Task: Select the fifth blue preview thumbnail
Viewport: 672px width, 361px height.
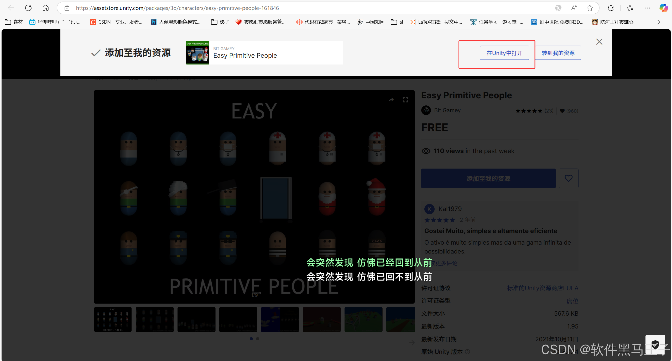Action: (280, 319)
